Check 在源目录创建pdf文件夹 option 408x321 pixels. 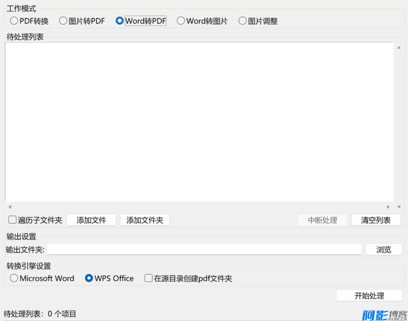[x=149, y=279]
